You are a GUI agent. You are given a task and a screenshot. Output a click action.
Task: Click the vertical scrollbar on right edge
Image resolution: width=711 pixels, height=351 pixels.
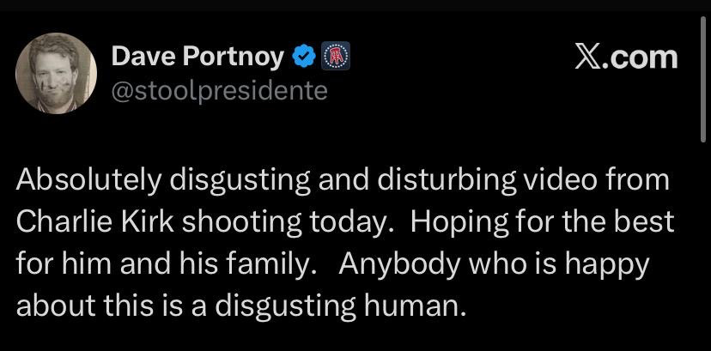[704, 86]
